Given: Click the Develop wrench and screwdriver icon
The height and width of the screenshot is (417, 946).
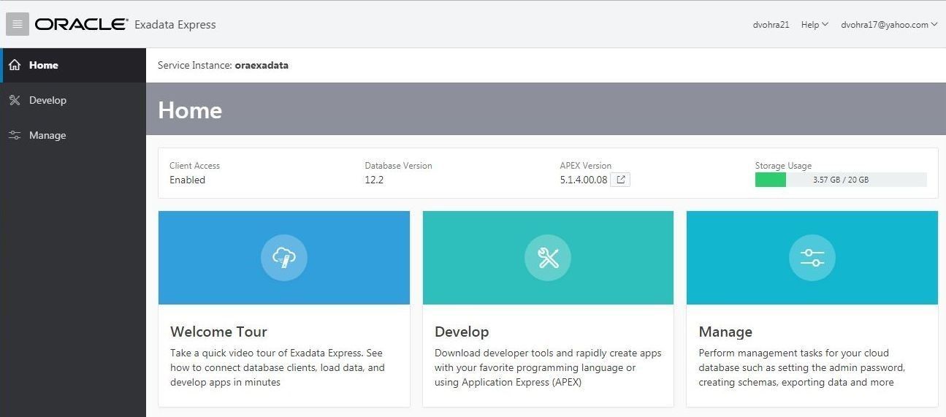Looking at the screenshot, I should pyautogui.click(x=548, y=258).
